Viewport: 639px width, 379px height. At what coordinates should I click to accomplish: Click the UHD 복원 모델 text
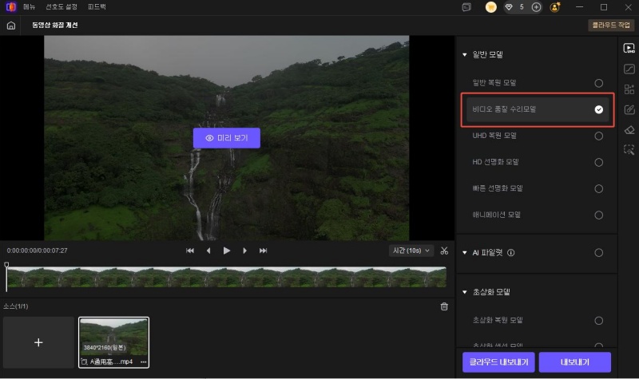coord(494,136)
